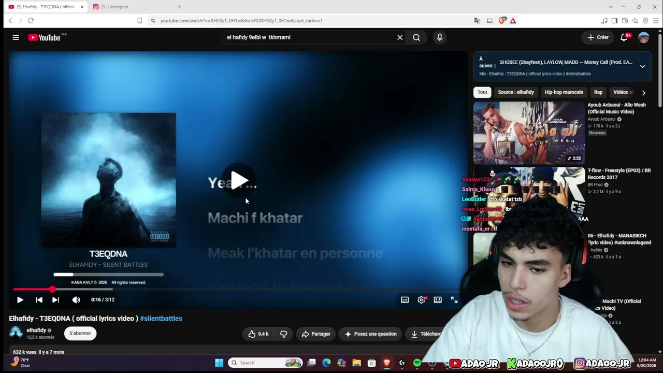Enter fullscreen mode
Viewport: 663px width, 373px height.
454,300
